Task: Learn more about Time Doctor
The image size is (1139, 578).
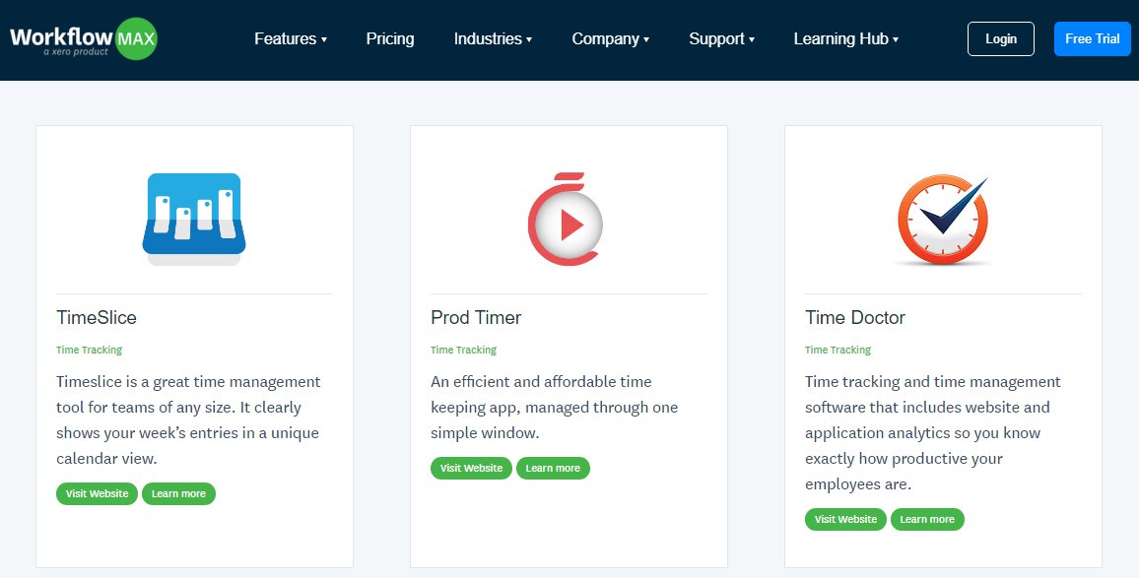Action: point(927,519)
